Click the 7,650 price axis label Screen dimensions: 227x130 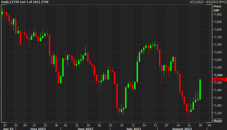218,52
